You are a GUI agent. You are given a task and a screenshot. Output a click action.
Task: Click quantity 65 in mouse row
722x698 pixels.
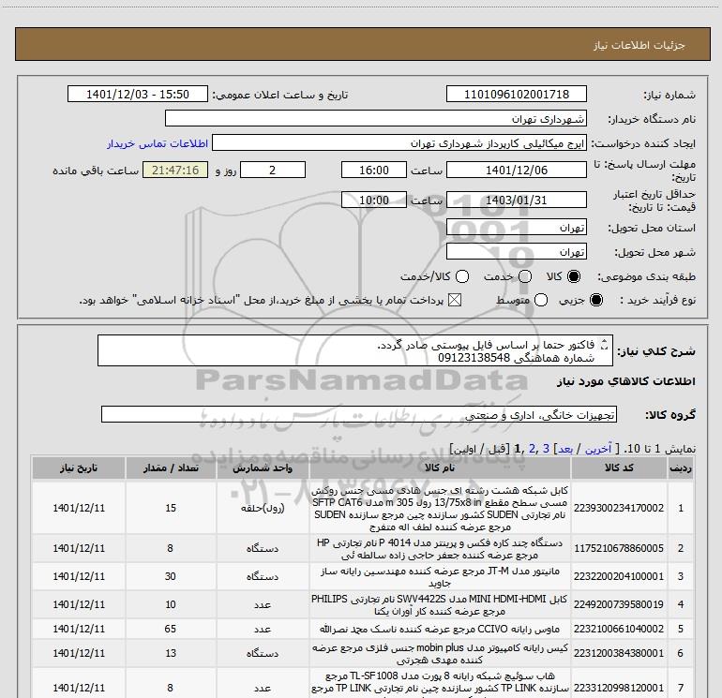[171, 629]
